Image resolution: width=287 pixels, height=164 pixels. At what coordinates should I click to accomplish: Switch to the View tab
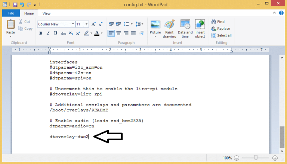46,13
